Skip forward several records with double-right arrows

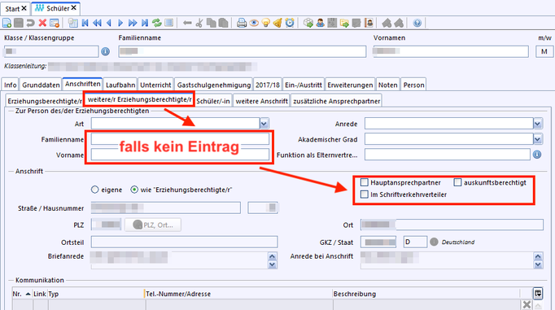tap(133, 23)
